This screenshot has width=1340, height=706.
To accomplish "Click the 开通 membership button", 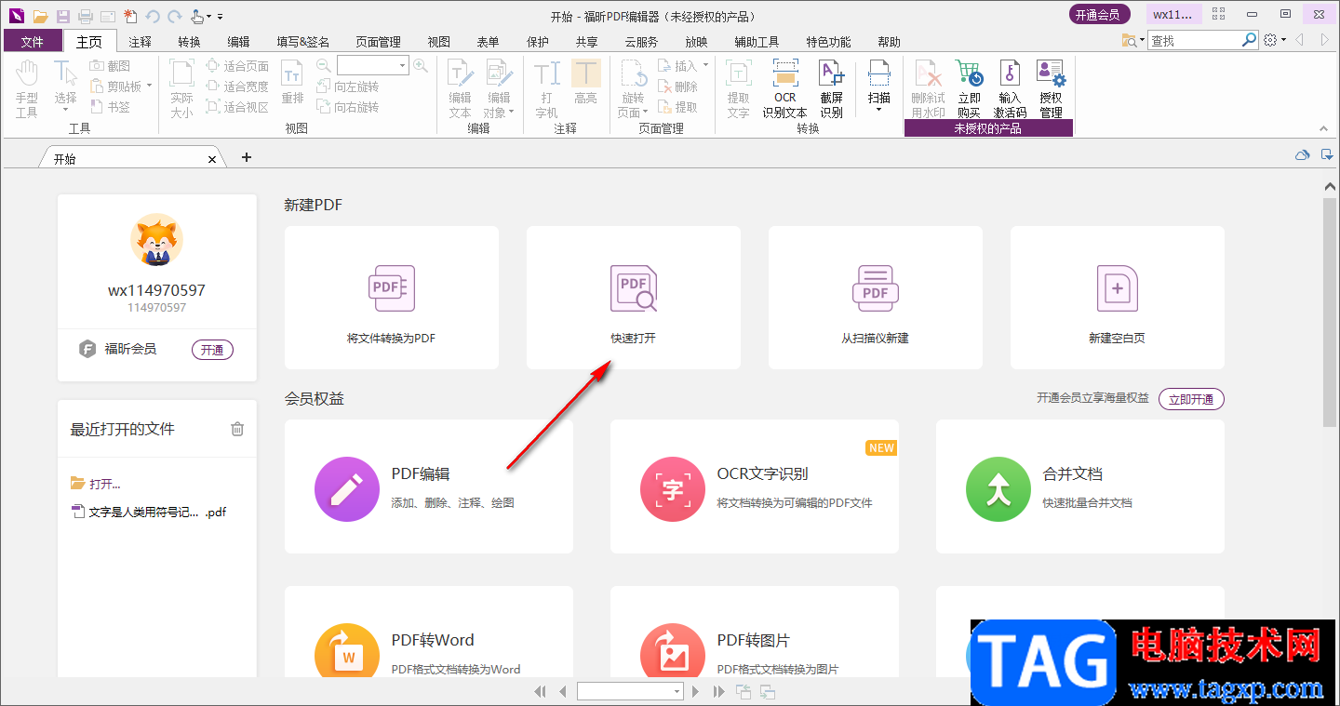I will 212,350.
